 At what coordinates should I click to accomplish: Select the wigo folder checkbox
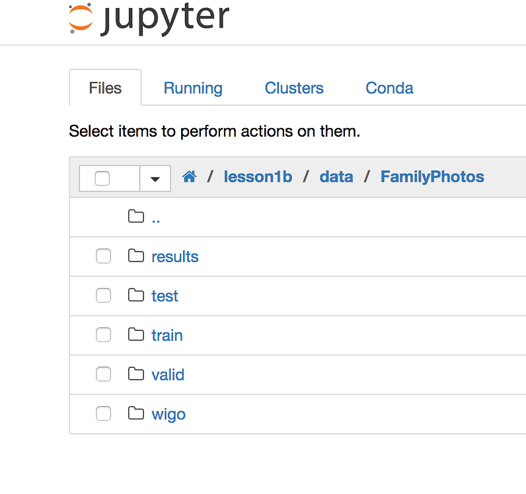coord(104,414)
